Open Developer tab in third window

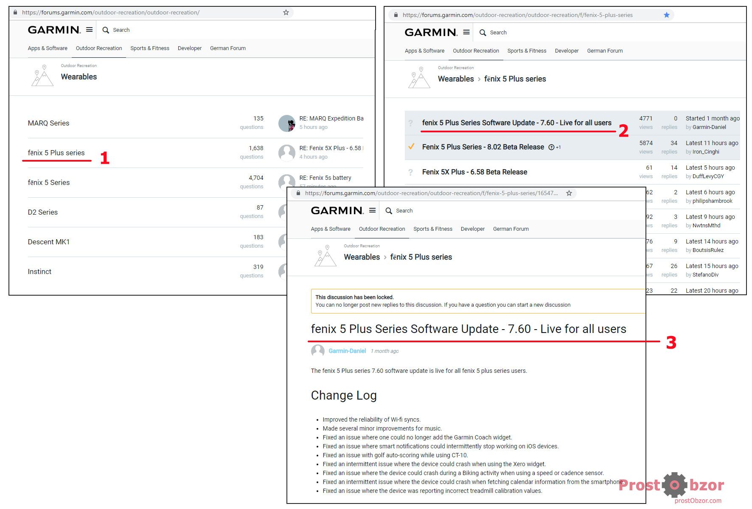pos(473,229)
